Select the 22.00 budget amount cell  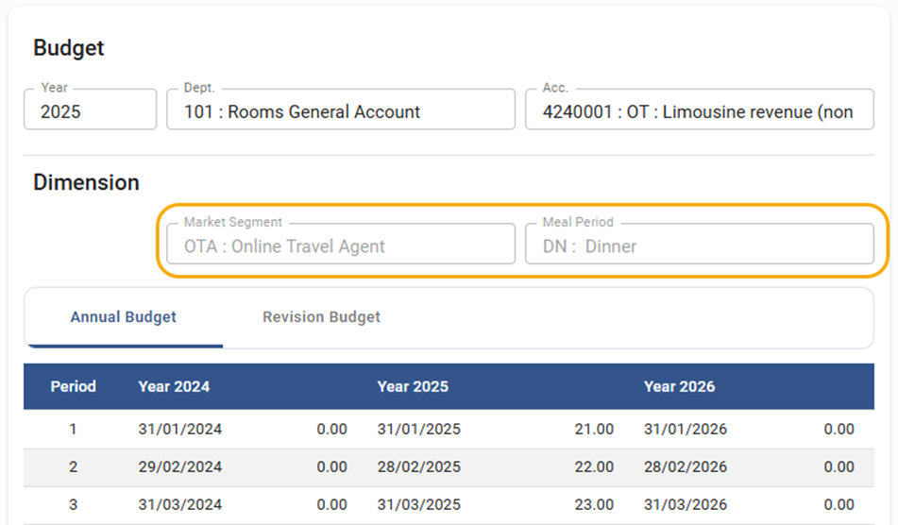[594, 466]
